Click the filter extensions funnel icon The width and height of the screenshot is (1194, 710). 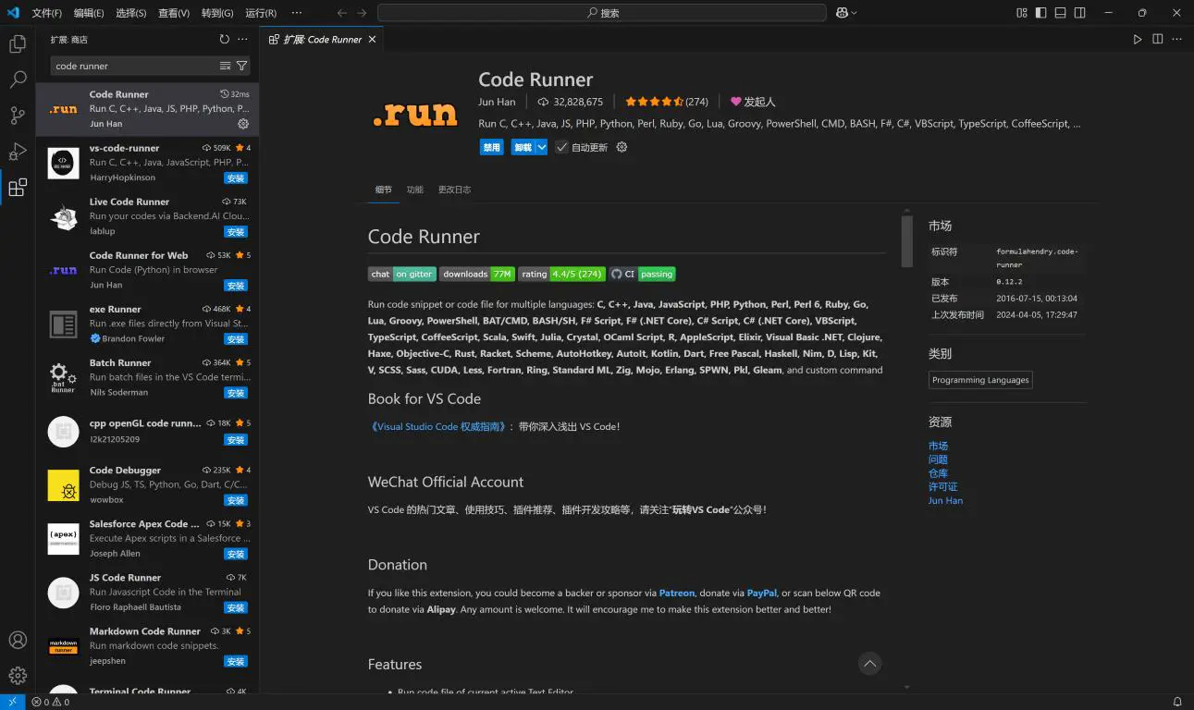(241, 66)
